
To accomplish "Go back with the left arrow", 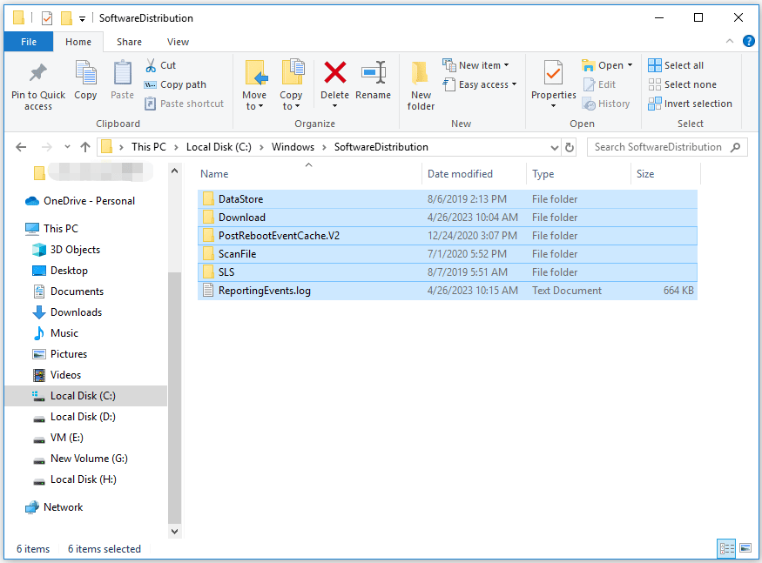I will (x=21, y=147).
